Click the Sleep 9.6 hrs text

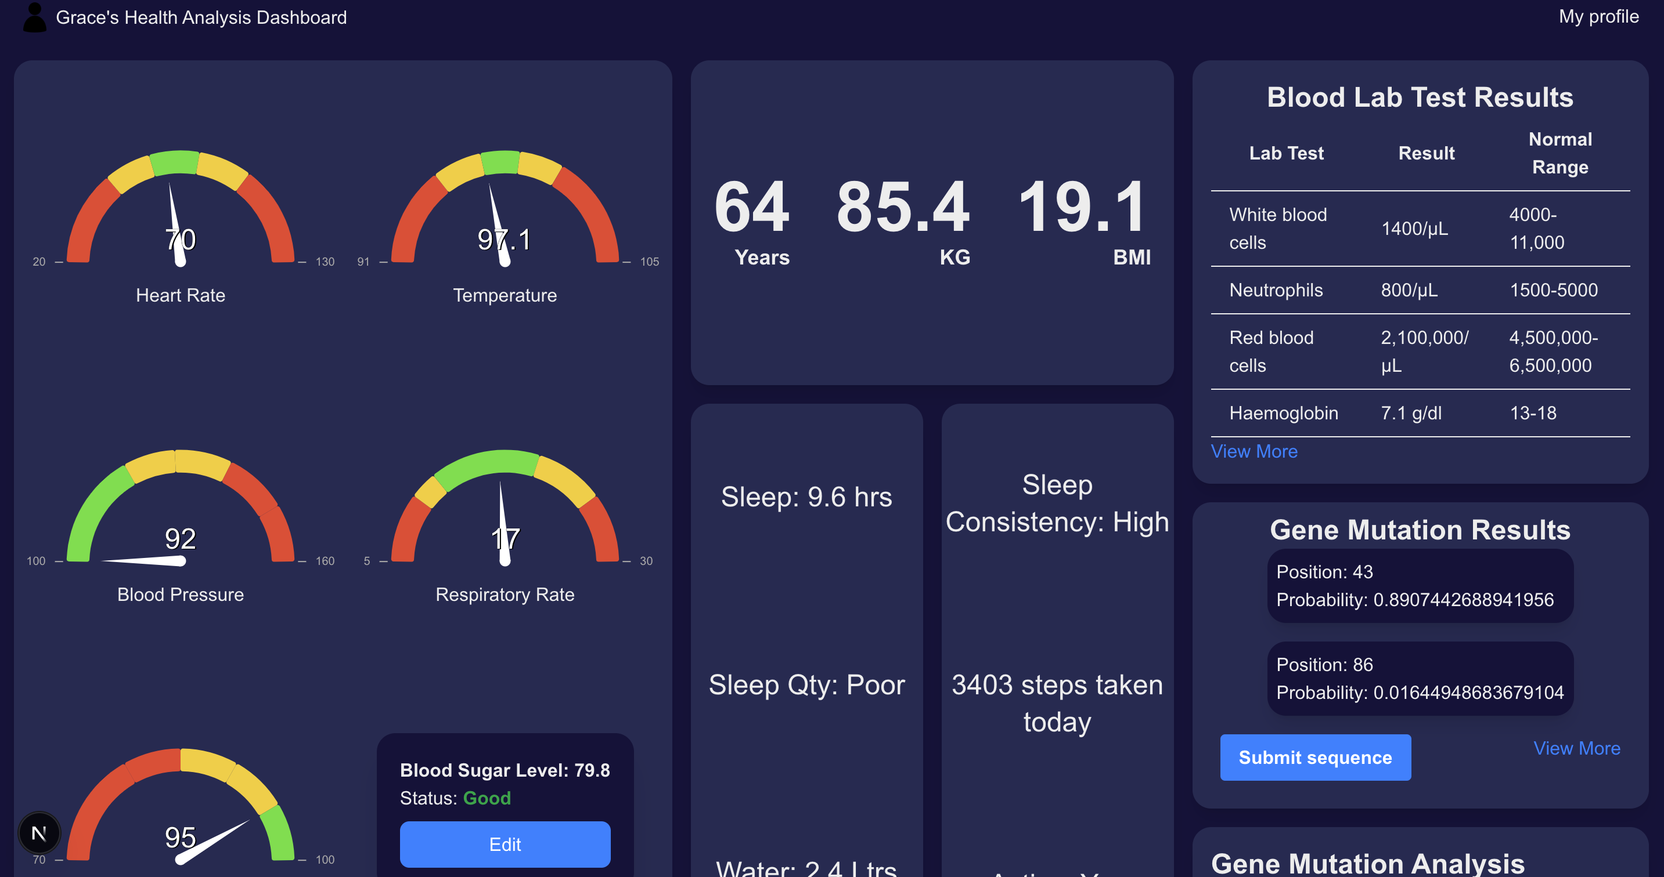[806, 497]
